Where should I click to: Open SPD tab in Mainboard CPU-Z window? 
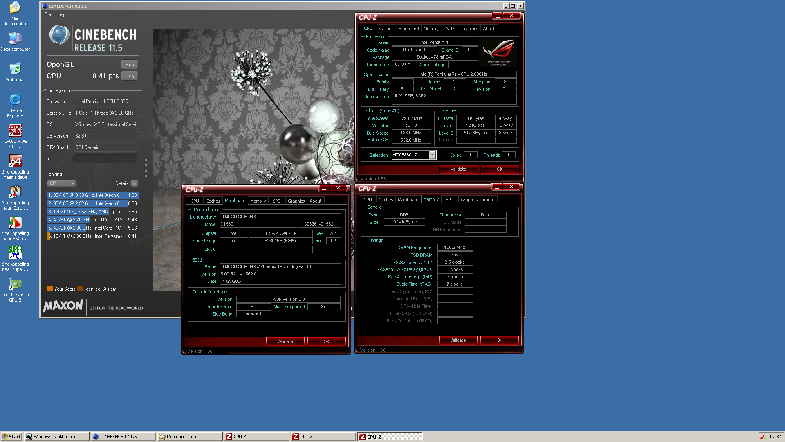click(276, 201)
